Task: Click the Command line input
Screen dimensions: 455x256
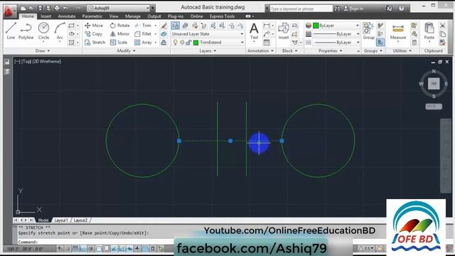Action: click(96, 242)
